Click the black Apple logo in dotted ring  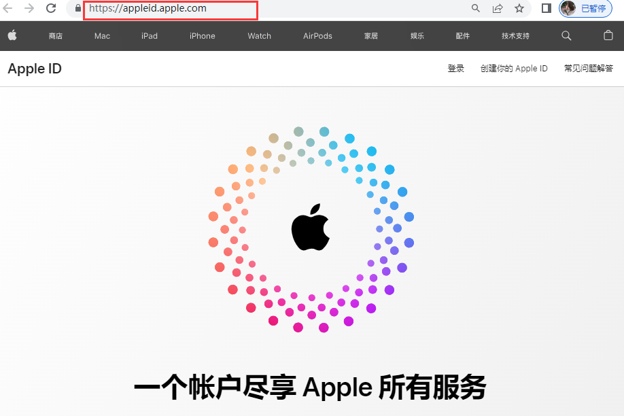(x=311, y=227)
